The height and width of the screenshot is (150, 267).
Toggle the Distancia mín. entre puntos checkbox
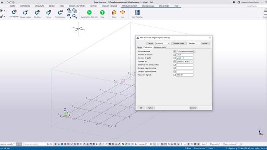tap(174, 65)
